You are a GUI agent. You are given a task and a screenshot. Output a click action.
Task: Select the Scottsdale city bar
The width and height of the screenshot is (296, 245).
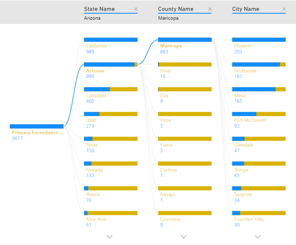[x=259, y=64]
